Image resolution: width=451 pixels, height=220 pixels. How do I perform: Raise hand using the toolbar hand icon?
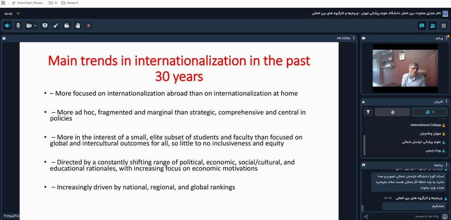78,26
